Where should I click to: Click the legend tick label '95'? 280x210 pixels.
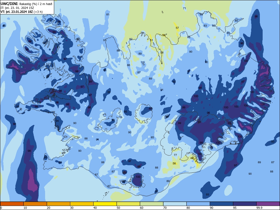pyautogui.click(x=235, y=208)
